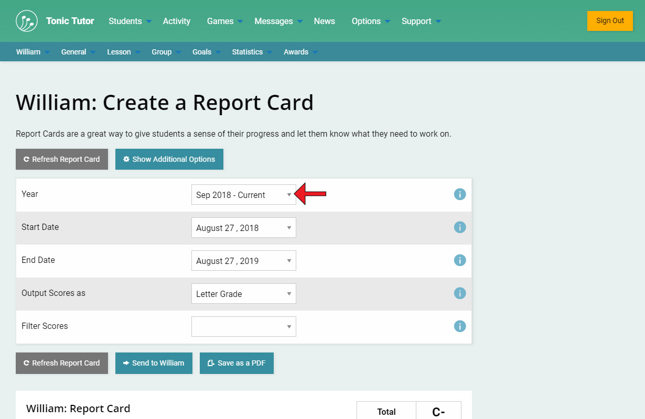Click Show Additional Options button
Screen dimensions: 645x419
tap(169, 159)
